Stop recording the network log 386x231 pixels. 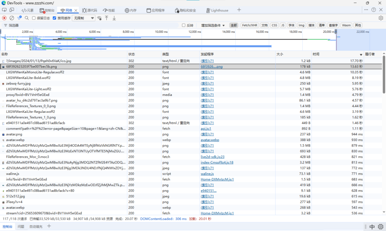point(5,18)
